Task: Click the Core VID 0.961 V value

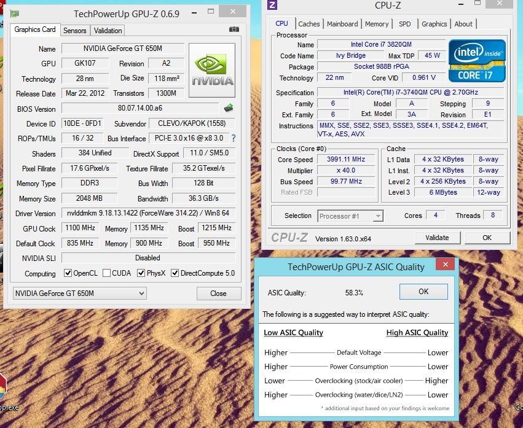Action: coord(423,77)
